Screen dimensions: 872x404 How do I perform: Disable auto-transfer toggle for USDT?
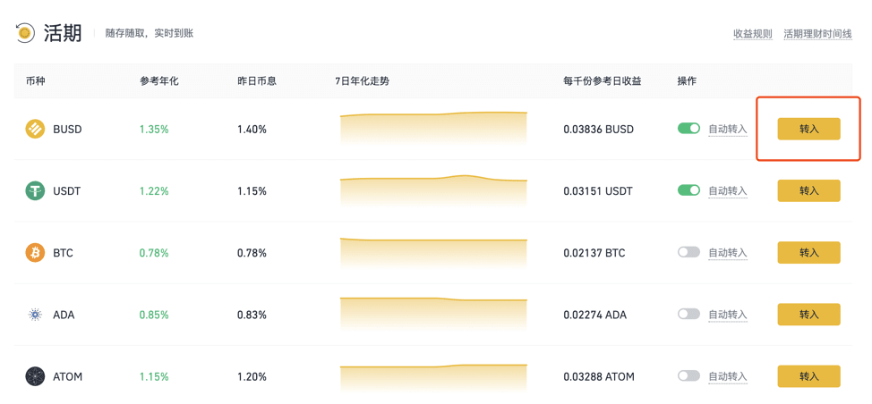(x=688, y=190)
